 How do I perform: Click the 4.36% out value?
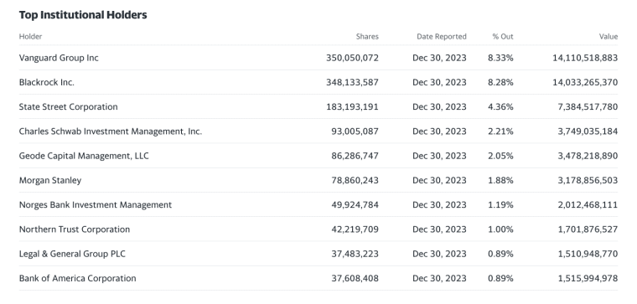pyautogui.click(x=500, y=106)
